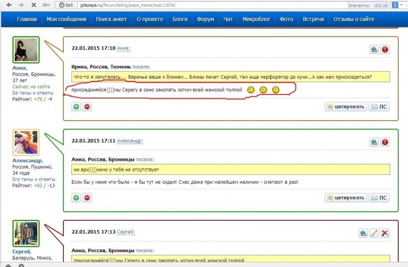The height and width of the screenshot is (267, 408).
Task: Upvote Anna's post with the green plus
Action: (x=76, y=107)
